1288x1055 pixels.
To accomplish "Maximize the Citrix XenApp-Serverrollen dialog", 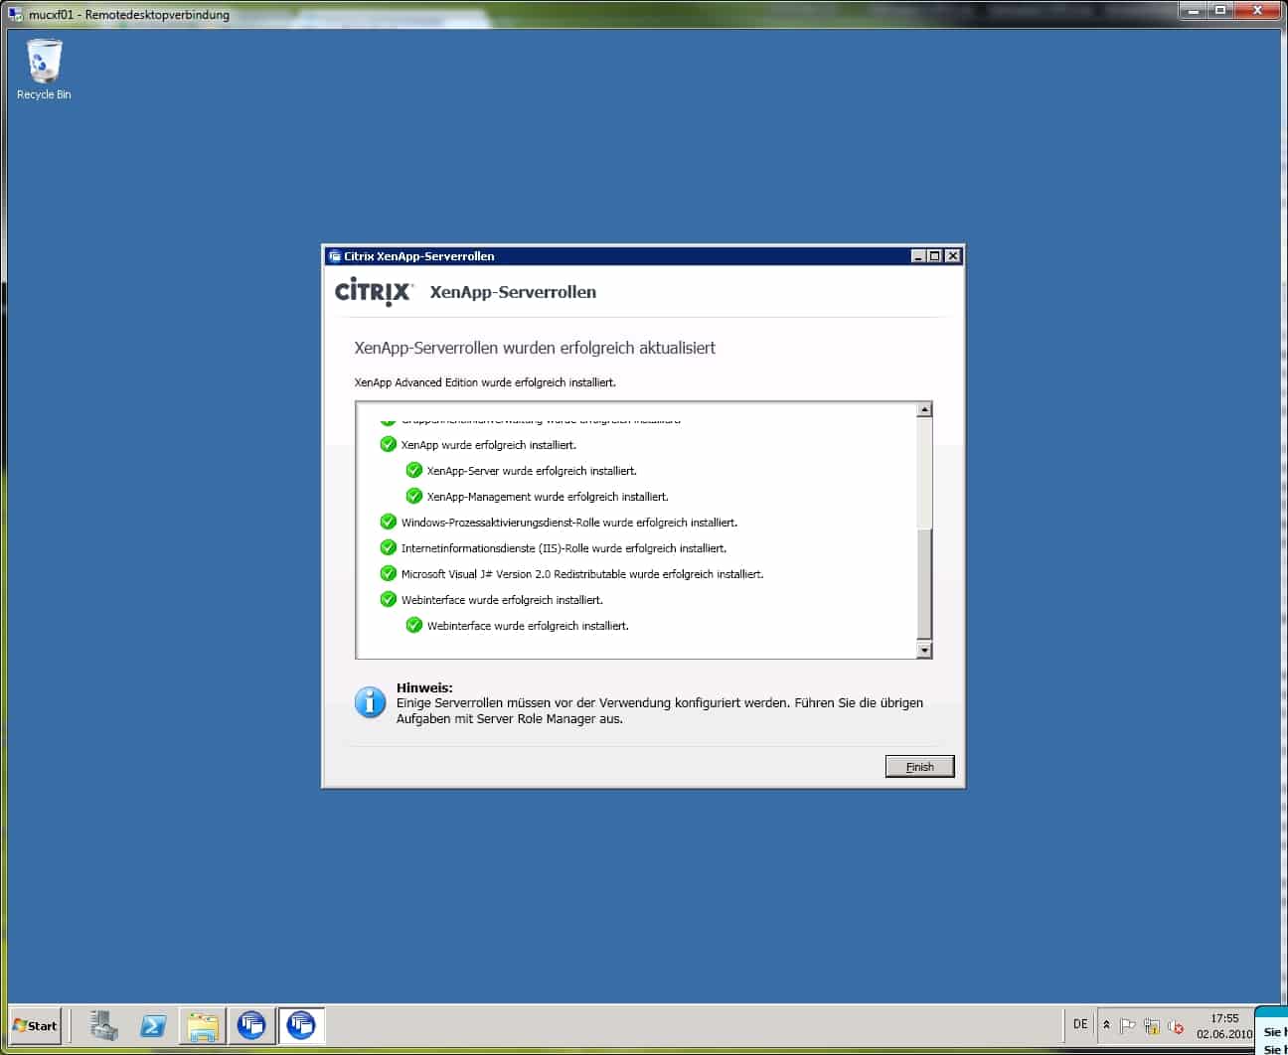I will [x=935, y=255].
